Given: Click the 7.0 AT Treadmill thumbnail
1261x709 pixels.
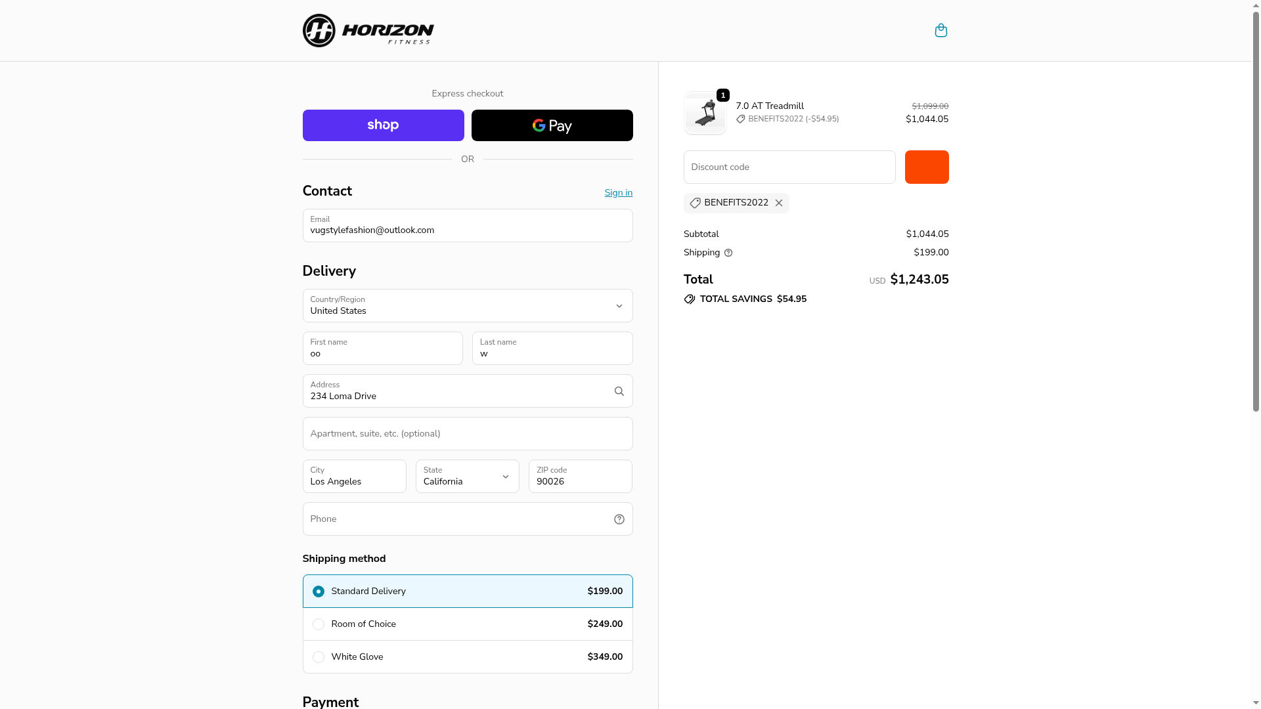Looking at the screenshot, I should (x=705, y=113).
